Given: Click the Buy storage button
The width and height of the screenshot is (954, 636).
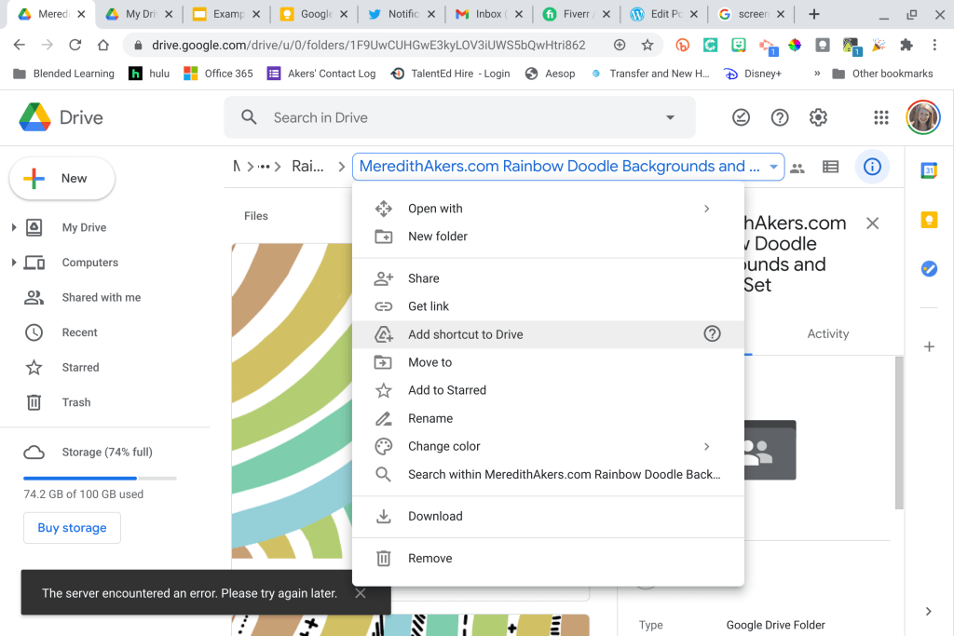Looking at the screenshot, I should tap(72, 528).
